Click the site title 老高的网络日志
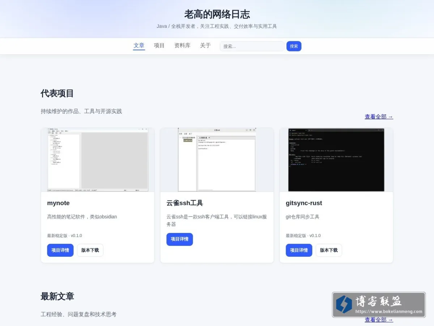Image resolution: width=434 pixels, height=326 pixels. (x=217, y=14)
